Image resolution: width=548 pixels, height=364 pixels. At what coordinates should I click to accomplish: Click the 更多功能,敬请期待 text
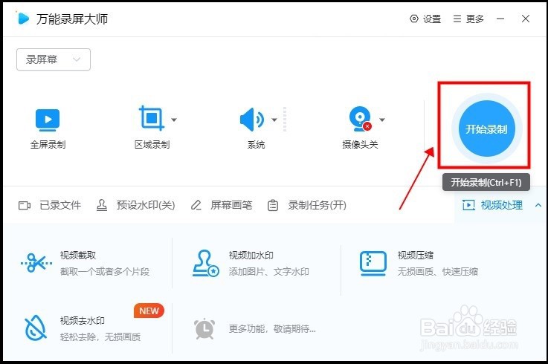click(x=272, y=329)
